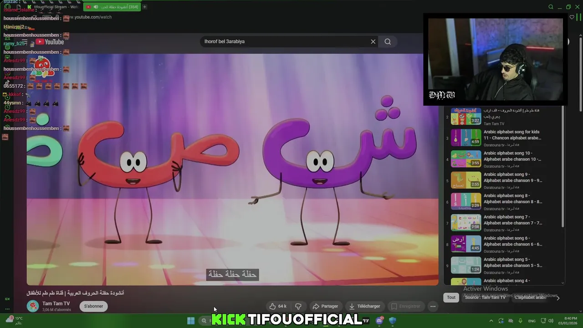The width and height of the screenshot is (583, 328).
Task: Open the volume speaker tray icon
Action: pyautogui.click(x=551, y=321)
